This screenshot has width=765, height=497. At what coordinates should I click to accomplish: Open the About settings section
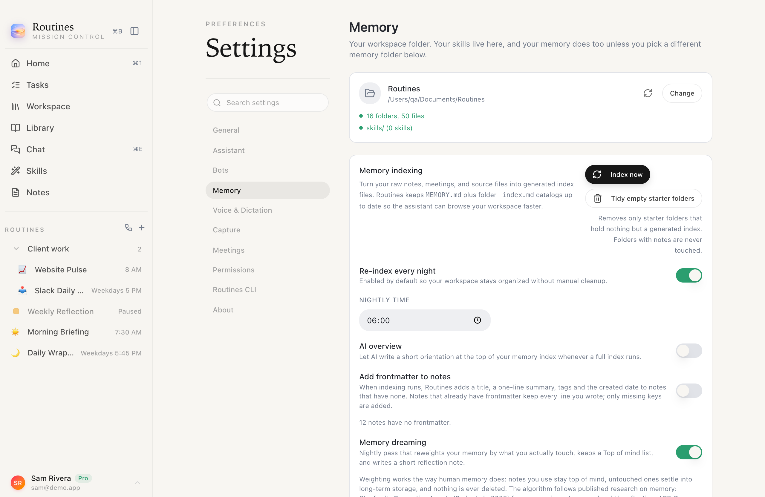[268, 310]
